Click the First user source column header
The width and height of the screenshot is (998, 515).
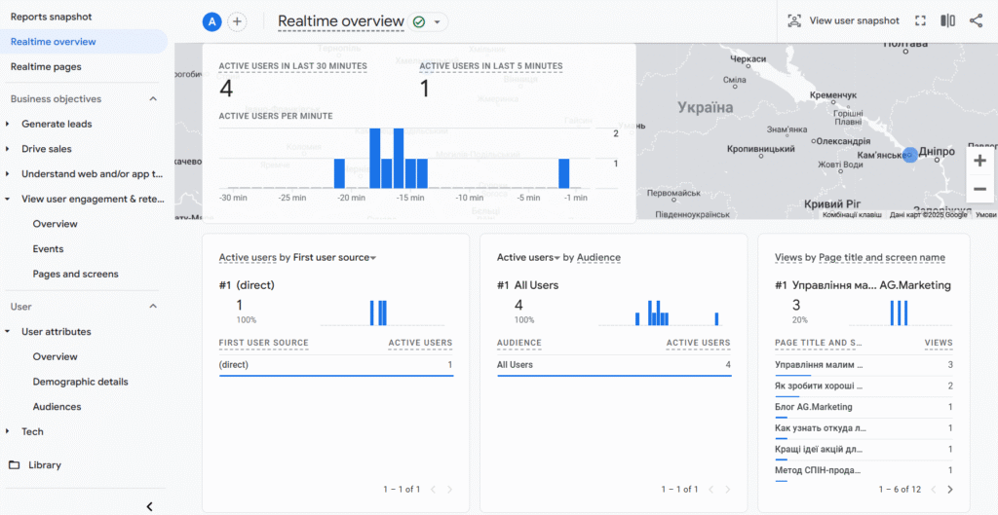[x=263, y=343]
